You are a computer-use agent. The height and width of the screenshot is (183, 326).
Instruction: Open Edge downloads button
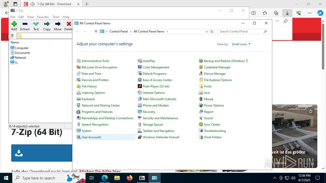(x=287, y=13)
